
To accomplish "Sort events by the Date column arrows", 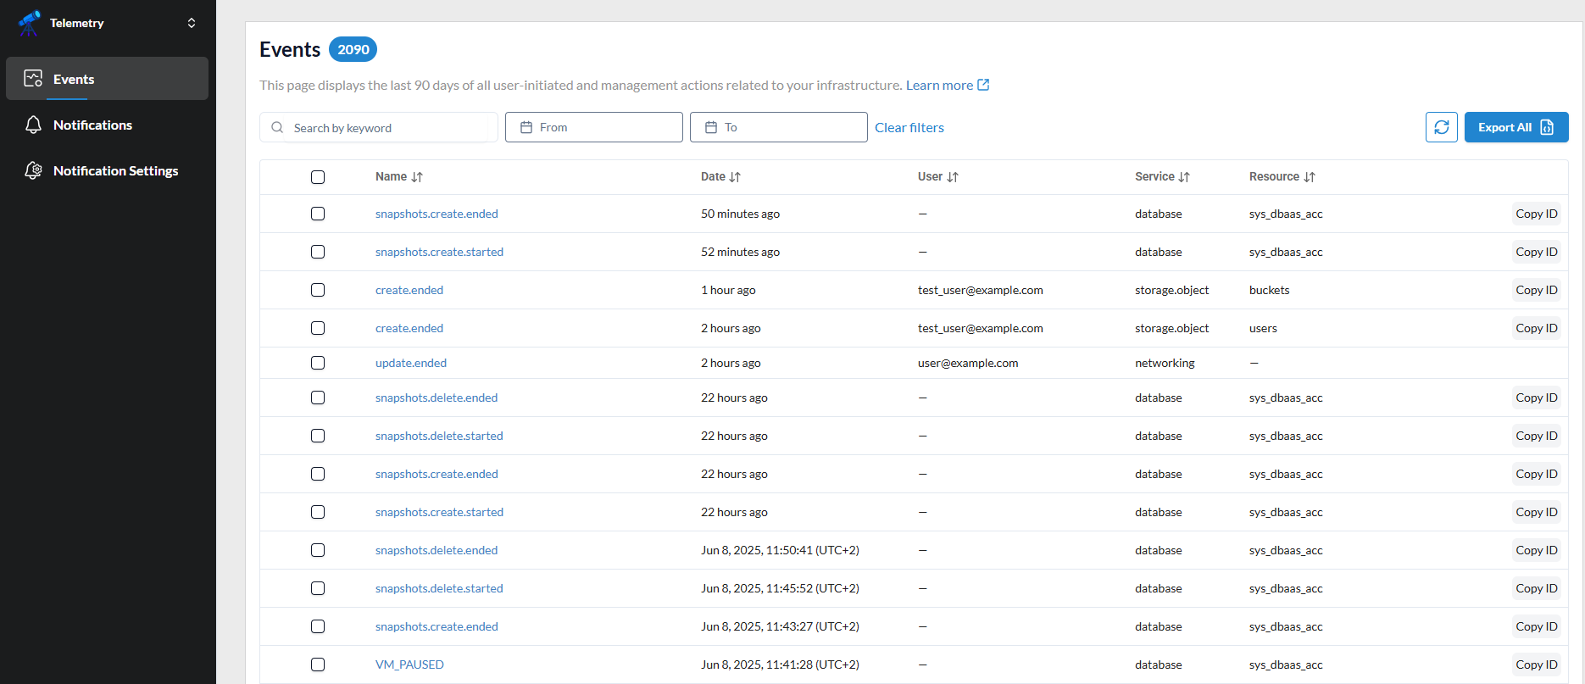I will (x=735, y=177).
